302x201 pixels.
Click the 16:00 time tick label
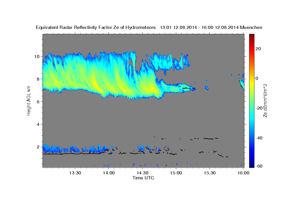243,173
